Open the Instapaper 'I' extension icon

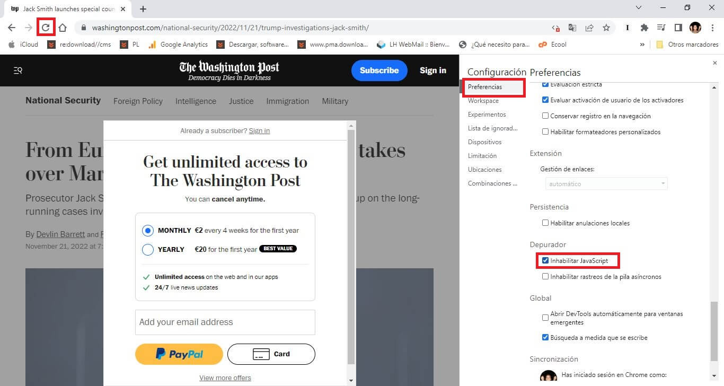pos(628,28)
